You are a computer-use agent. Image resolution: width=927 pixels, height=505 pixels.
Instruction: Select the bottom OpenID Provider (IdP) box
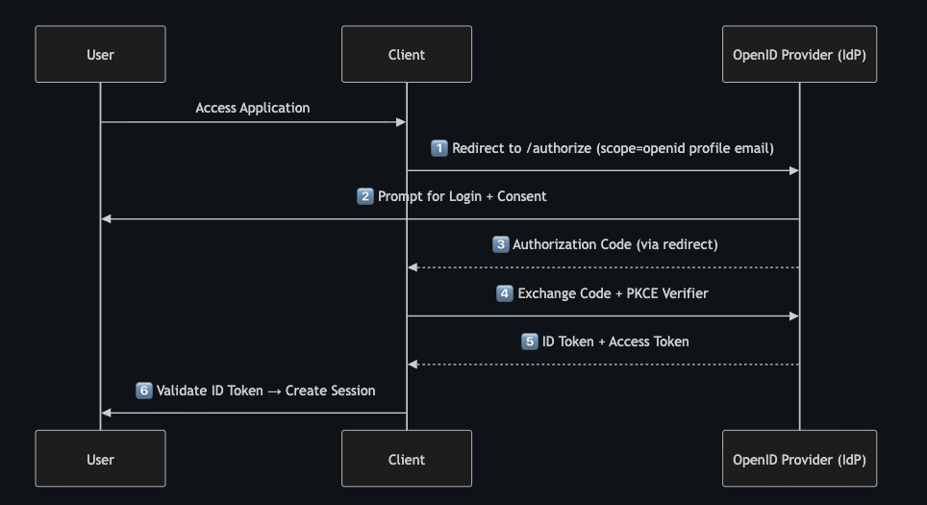799,459
